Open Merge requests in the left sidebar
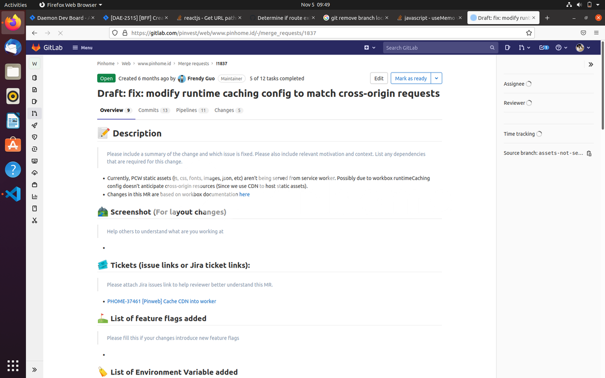The height and width of the screenshot is (378, 605). tap(34, 113)
